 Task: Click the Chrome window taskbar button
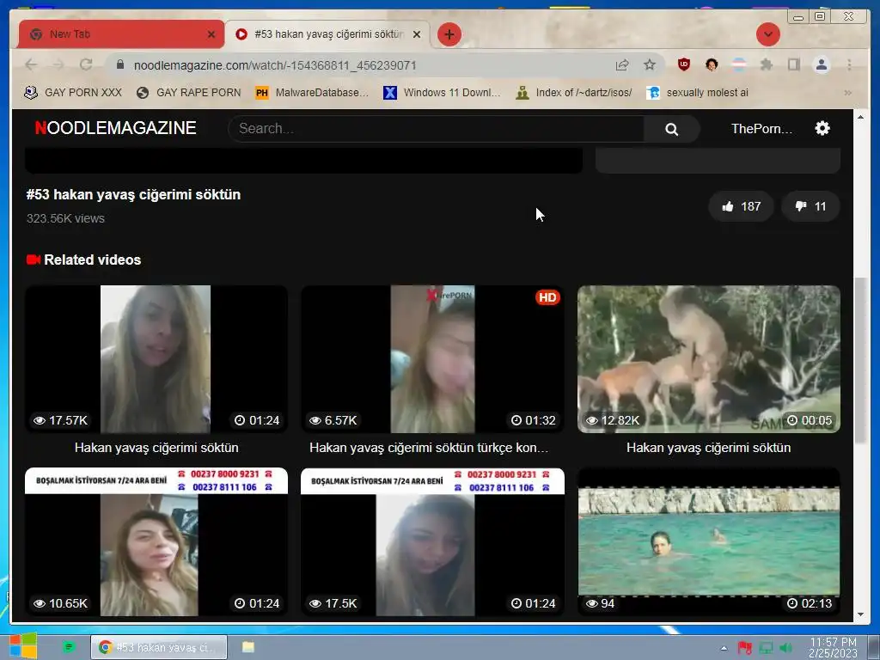point(159,647)
